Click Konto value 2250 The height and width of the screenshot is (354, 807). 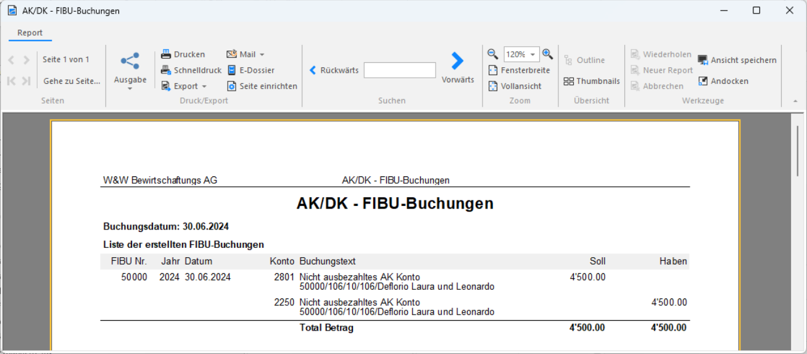[284, 303]
